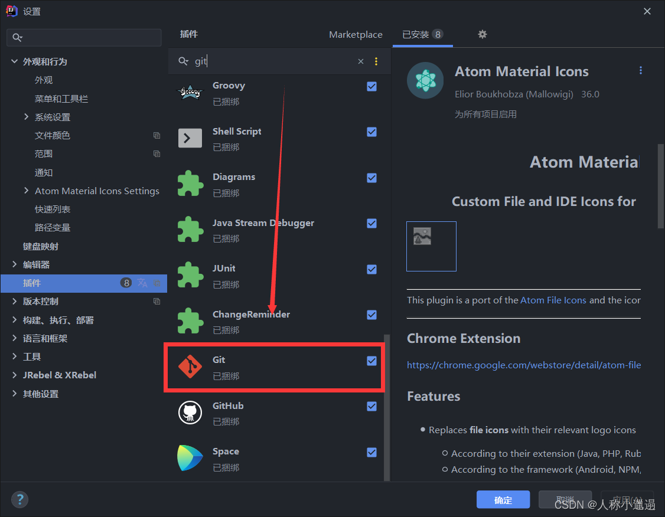Click the IntelliJ logo in title bar

pyautogui.click(x=12, y=11)
